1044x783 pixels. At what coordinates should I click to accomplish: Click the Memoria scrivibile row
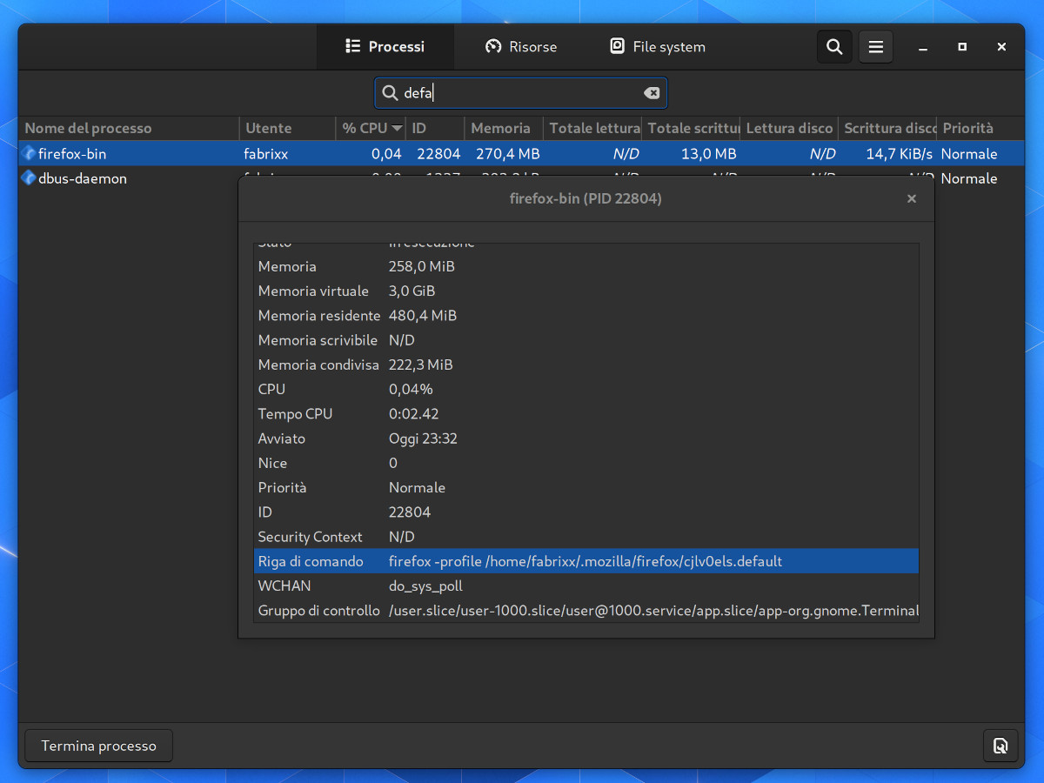tap(586, 340)
